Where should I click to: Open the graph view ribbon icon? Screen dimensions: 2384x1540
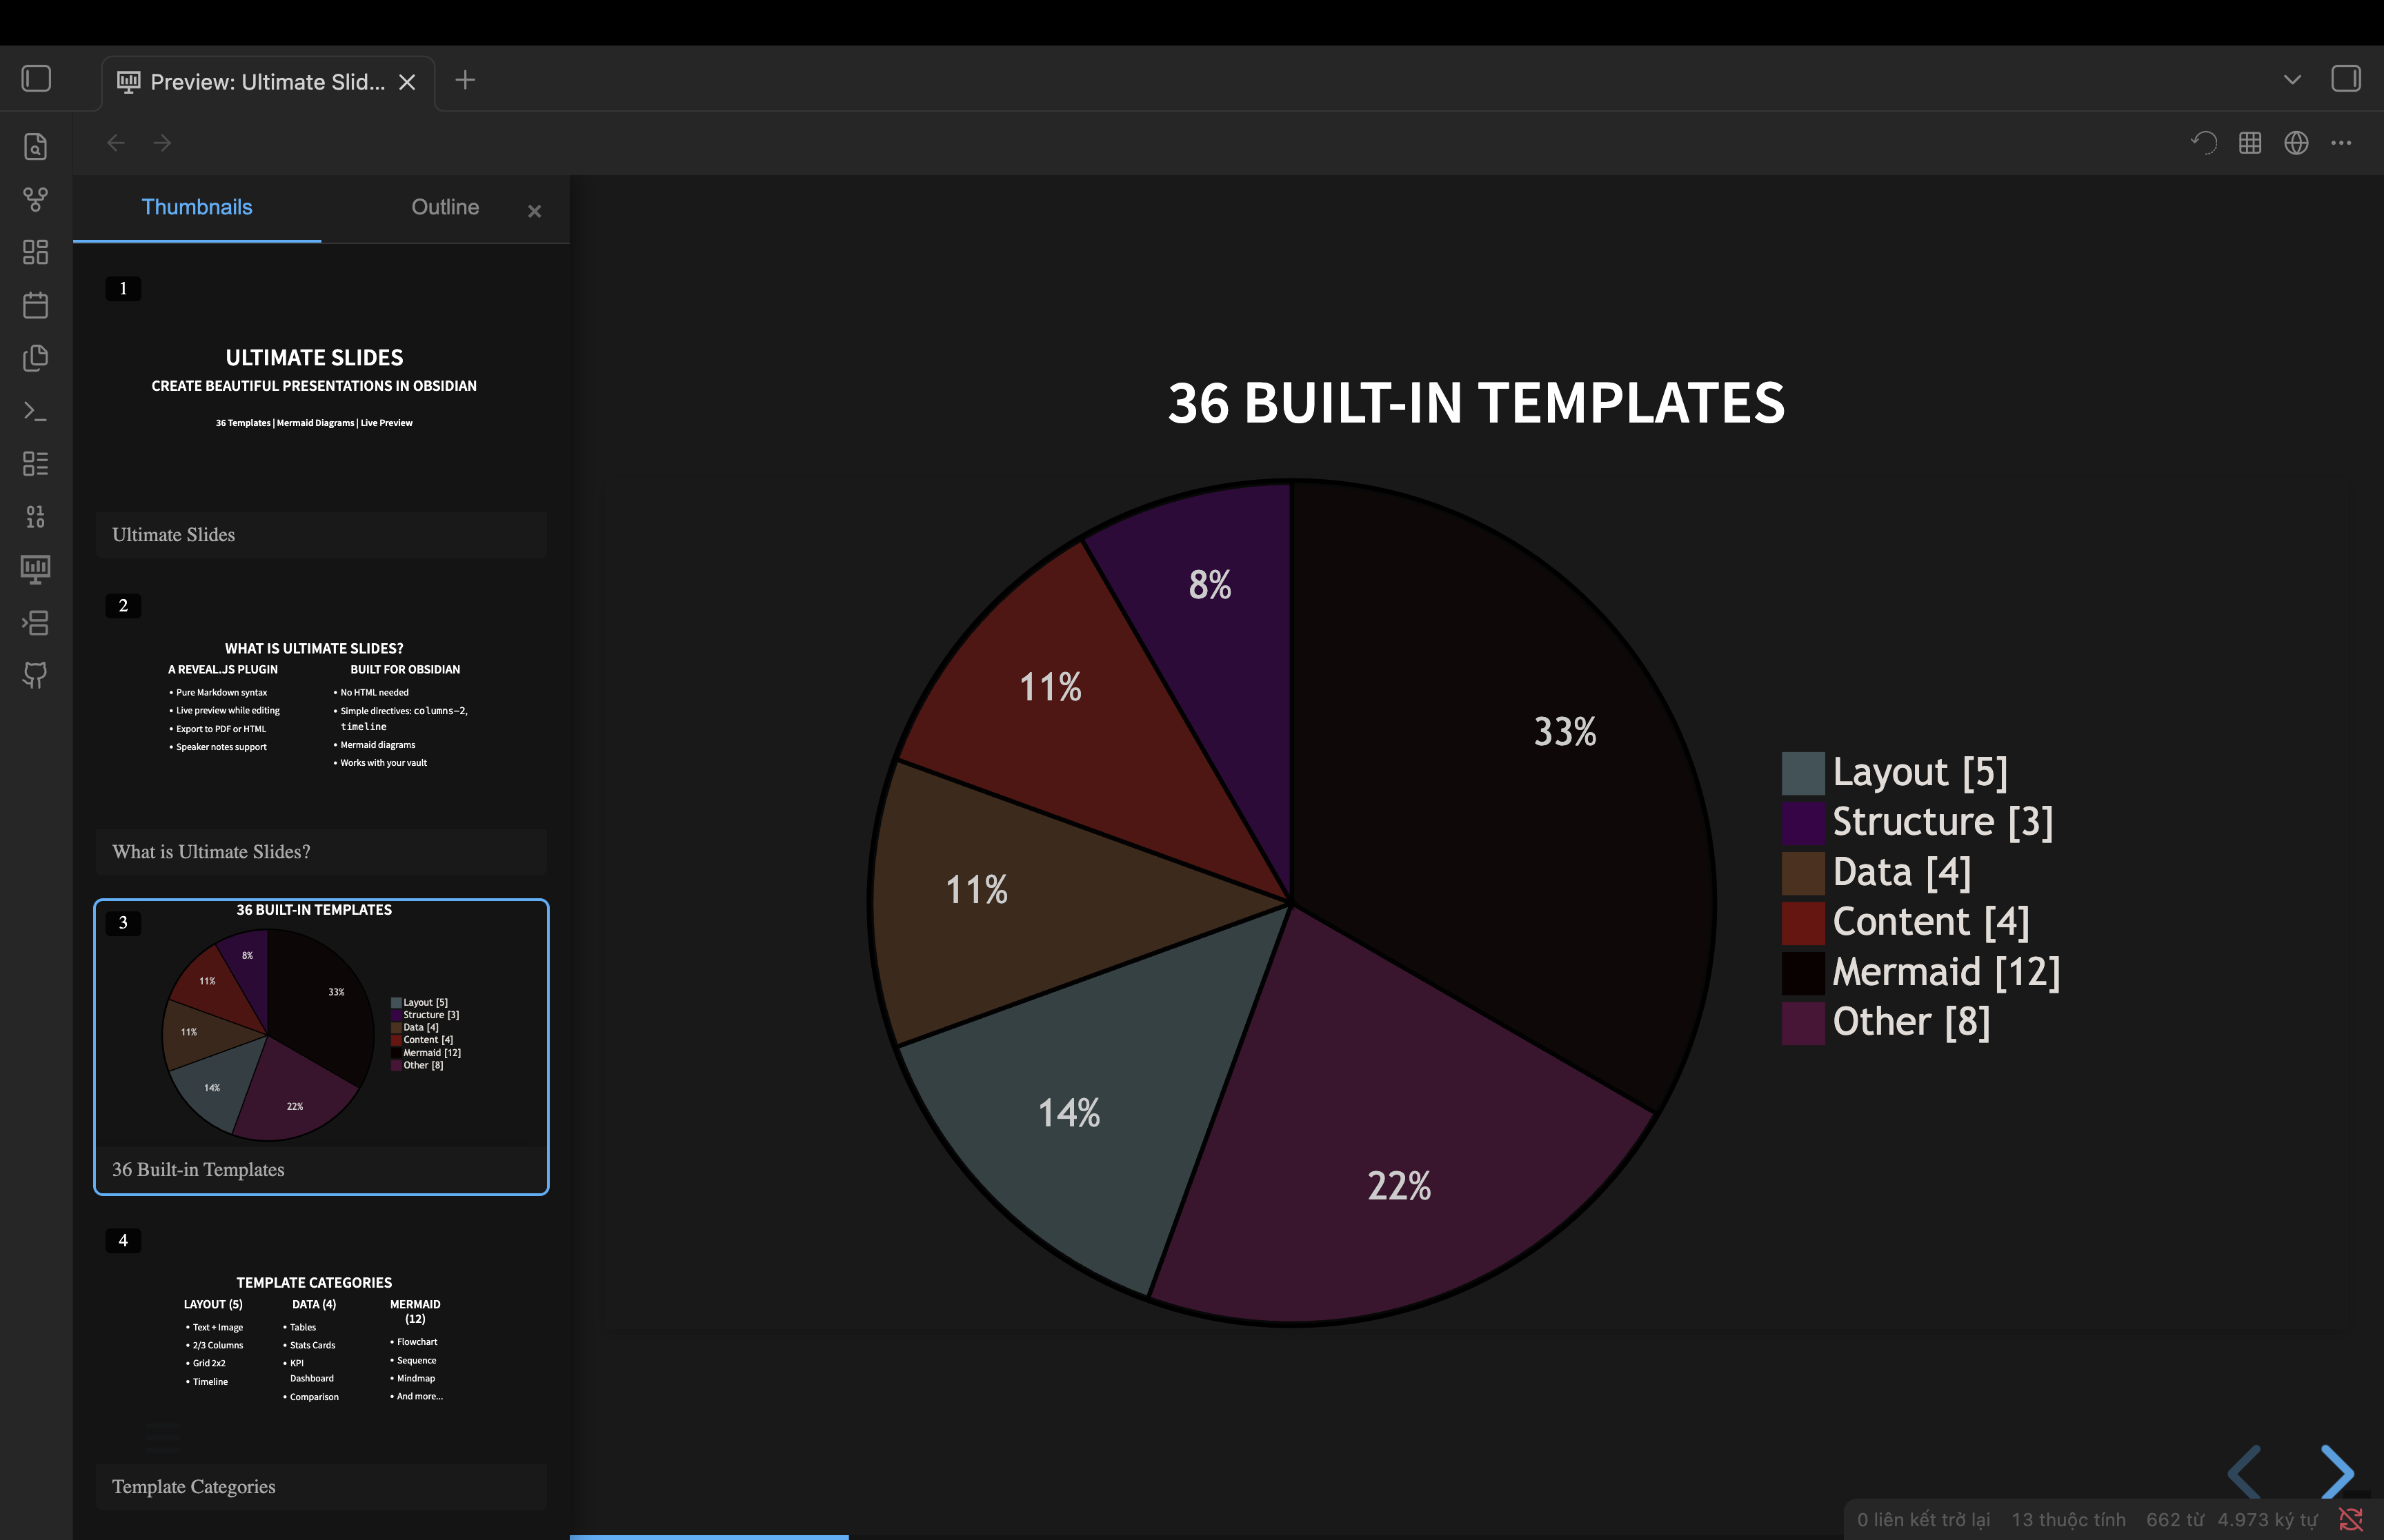pyautogui.click(x=36, y=199)
